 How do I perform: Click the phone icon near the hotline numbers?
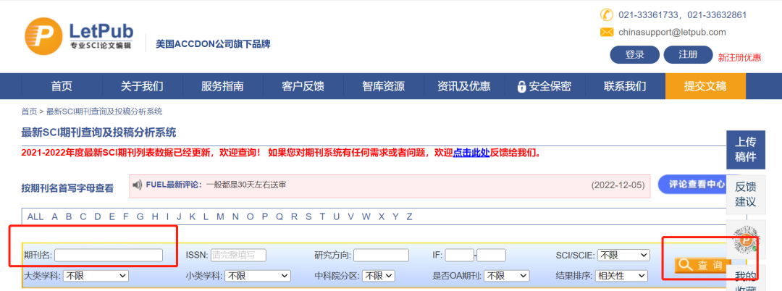pos(607,14)
